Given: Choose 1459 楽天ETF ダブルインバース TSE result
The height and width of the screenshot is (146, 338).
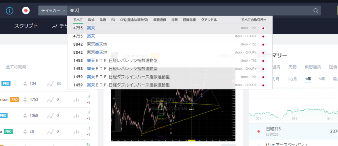Looking at the screenshot, I should pos(170,77).
